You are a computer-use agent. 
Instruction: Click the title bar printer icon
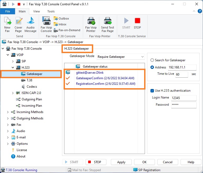point(4,4)
